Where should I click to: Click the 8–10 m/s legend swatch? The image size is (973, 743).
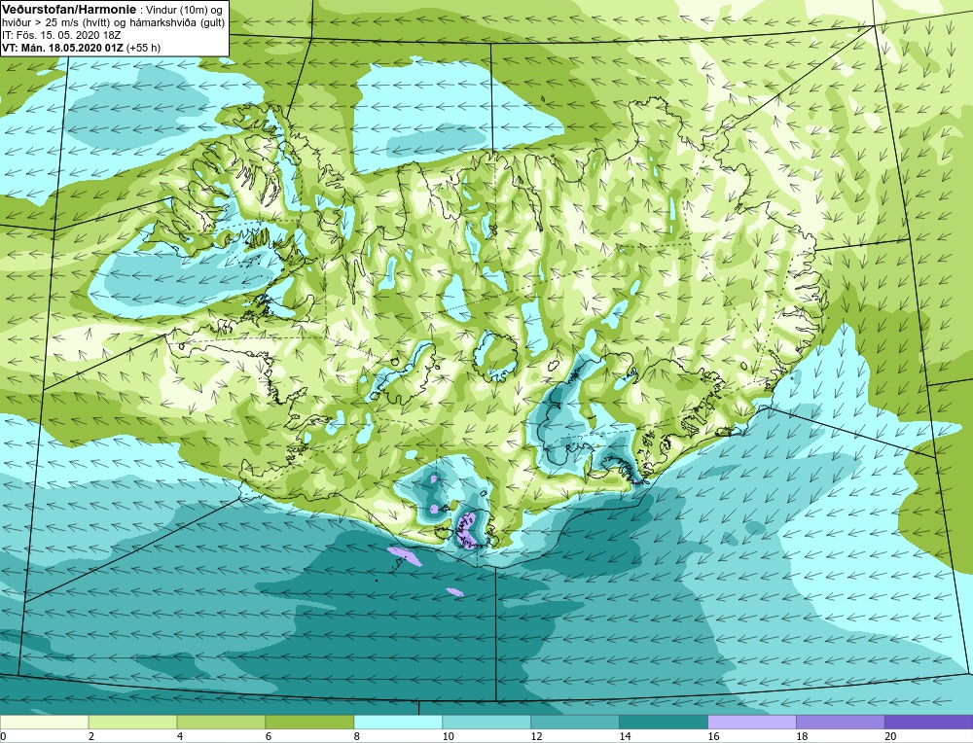(x=398, y=722)
